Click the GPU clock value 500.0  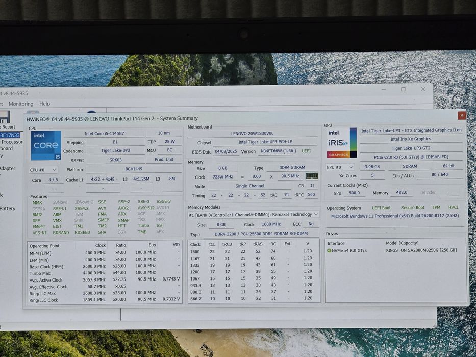354,193
